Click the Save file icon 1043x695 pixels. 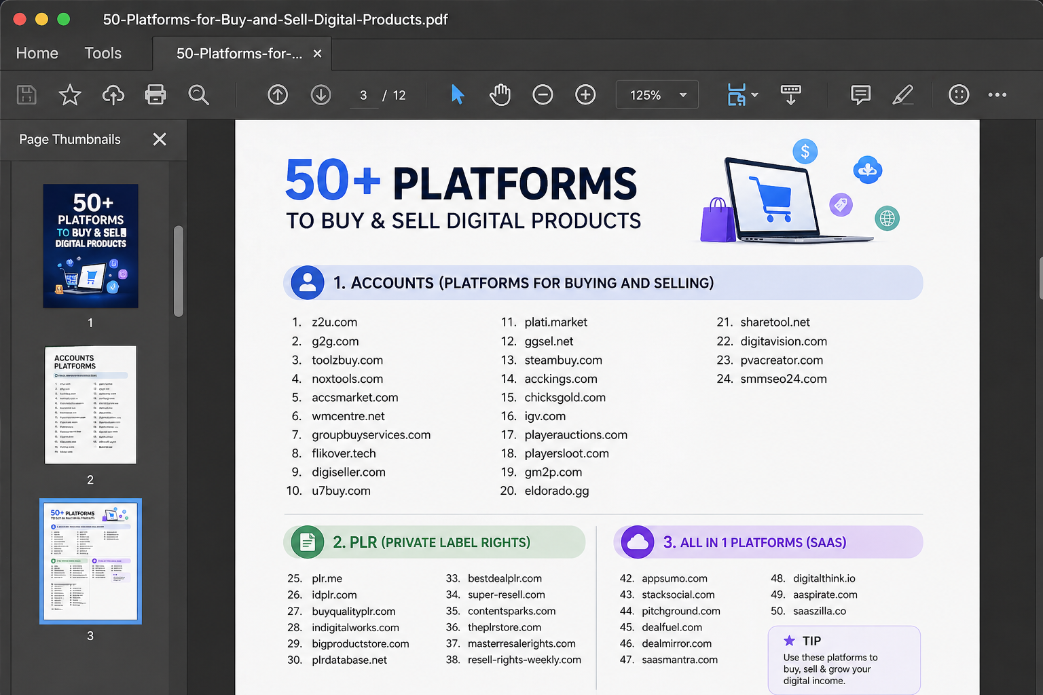point(26,95)
